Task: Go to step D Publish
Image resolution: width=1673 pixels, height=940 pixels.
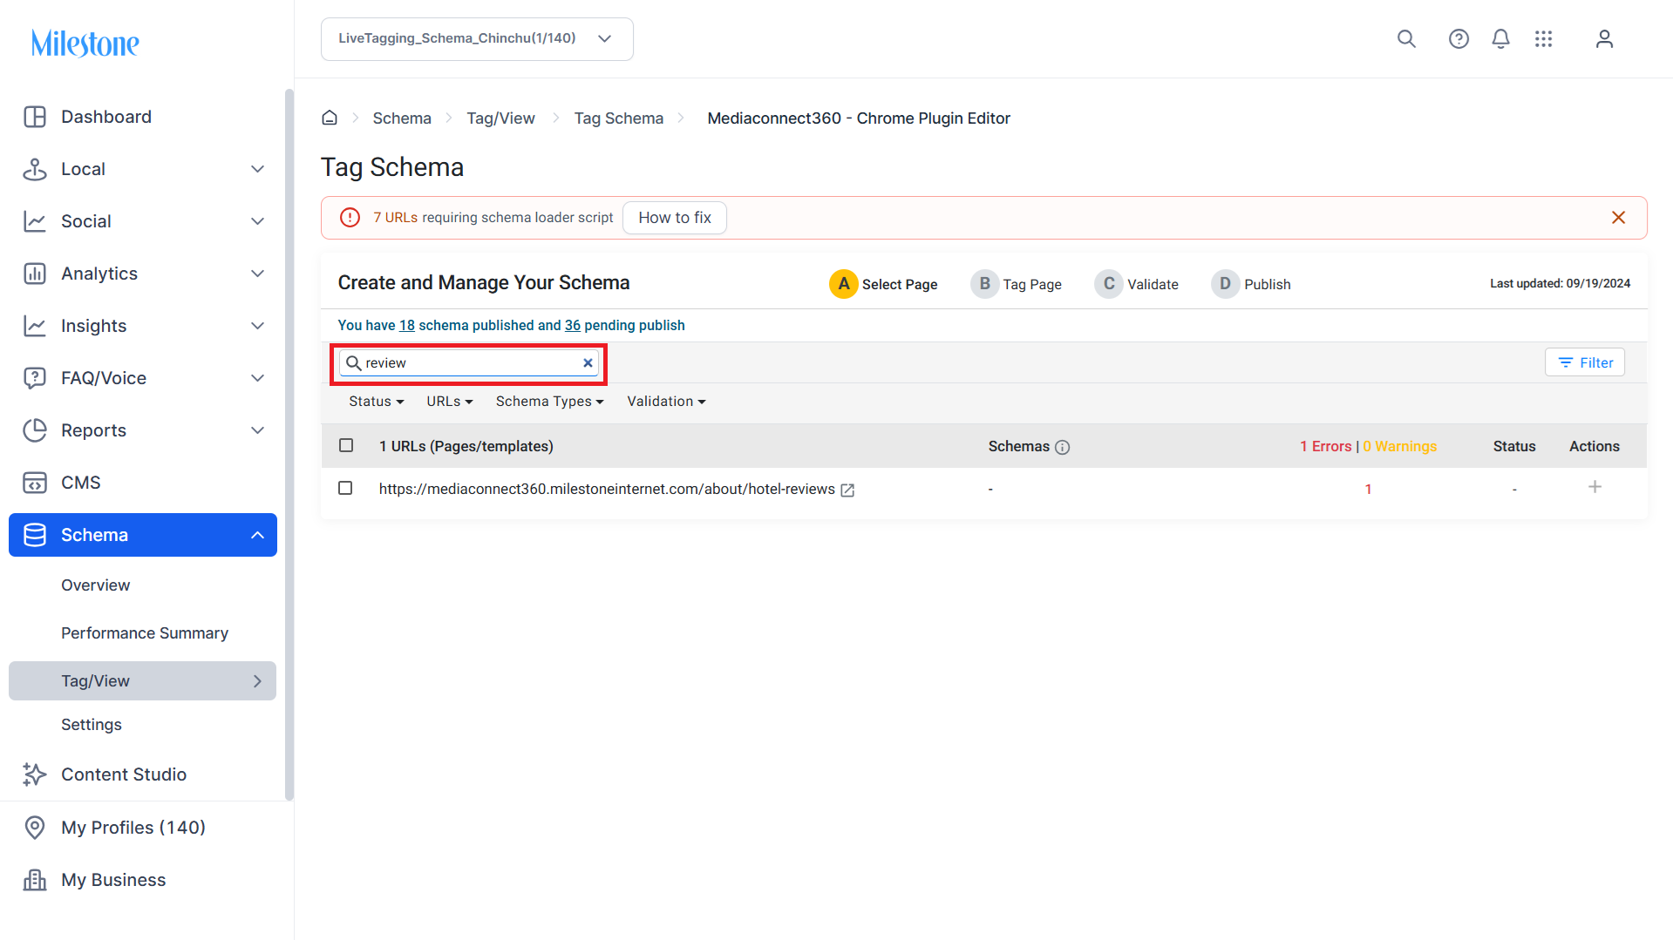Action: (x=1250, y=284)
